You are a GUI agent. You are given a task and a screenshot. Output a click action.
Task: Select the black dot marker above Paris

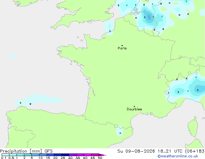pyautogui.click(x=122, y=45)
